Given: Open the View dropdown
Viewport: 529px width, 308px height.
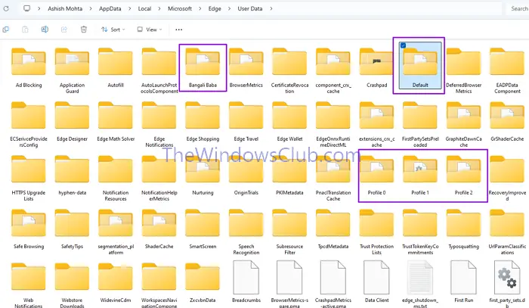Looking at the screenshot, I should pyautogui.click(x=150, y=30).
